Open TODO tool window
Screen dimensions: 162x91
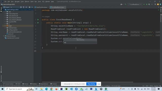(18, 84)
